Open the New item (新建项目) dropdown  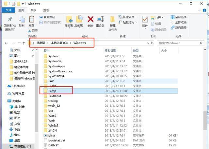(x=128, y=17)
